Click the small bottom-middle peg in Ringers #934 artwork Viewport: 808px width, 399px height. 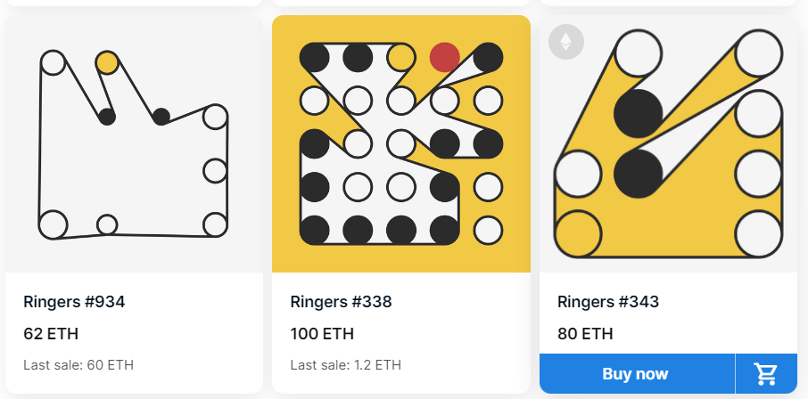click(107, 224)
